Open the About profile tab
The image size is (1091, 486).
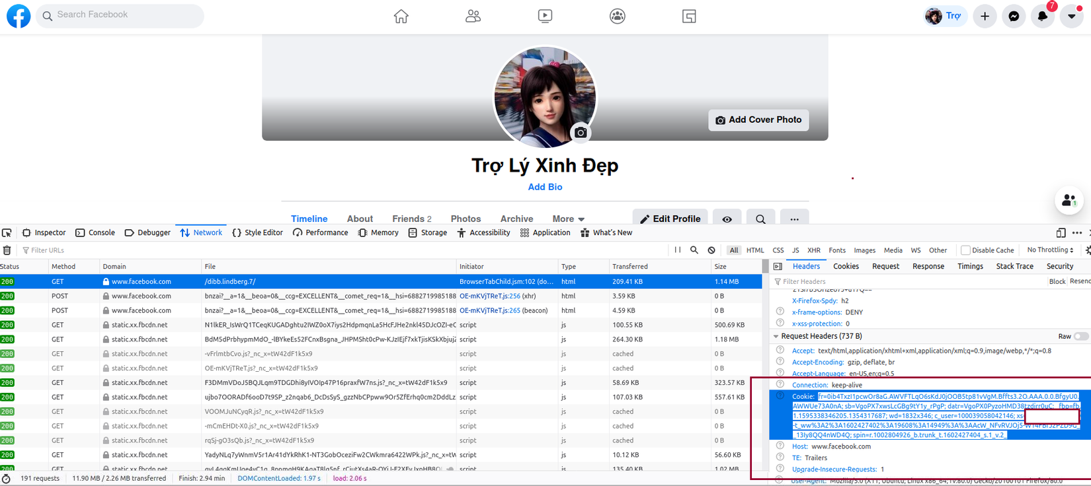tap(360, 219)
